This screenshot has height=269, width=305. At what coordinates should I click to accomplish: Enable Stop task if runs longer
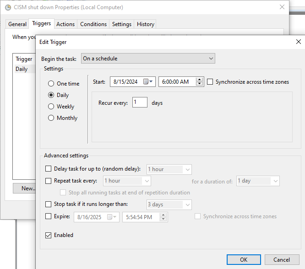(49, 204)
